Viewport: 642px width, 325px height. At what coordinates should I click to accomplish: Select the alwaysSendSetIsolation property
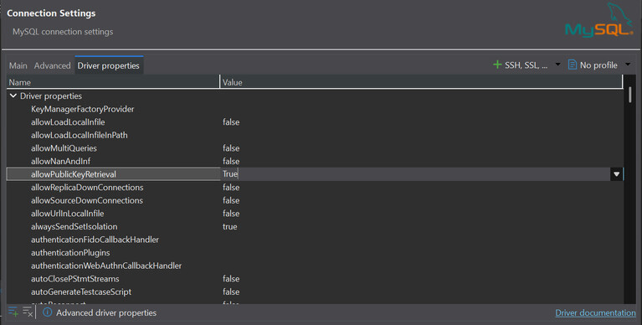click(74, 227)
